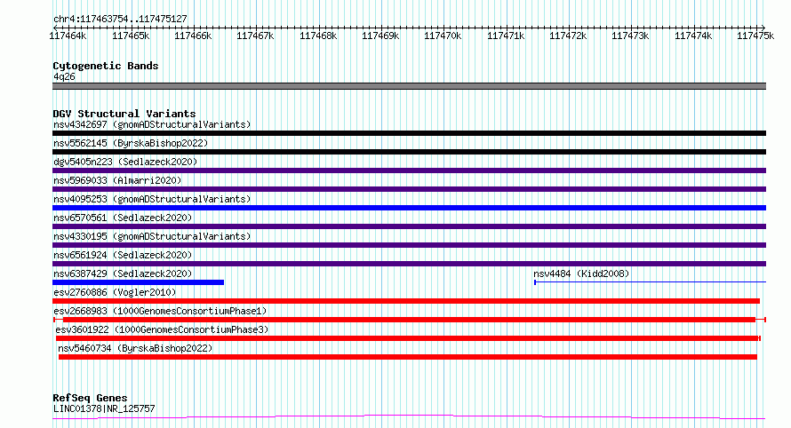Open variant nsv6570561 (Sedlazeck2020) label

[x=123, y=218]
